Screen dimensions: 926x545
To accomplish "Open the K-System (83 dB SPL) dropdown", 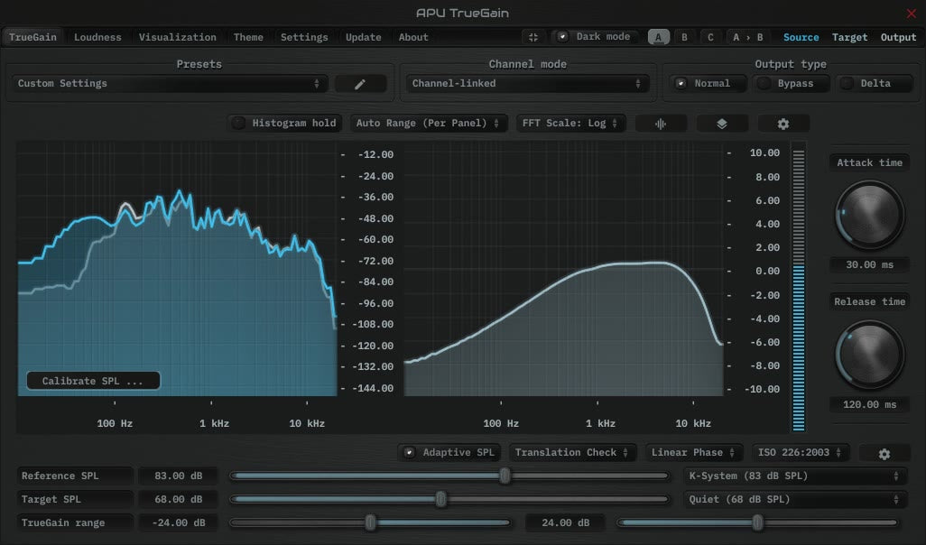I will 795,476.
